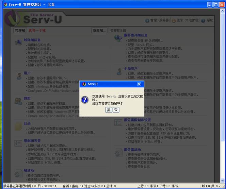
Task: Click bullet '保留自定义 HTML 设置。' under 服务器限制和设置
Action: click(x=145, y=142)
